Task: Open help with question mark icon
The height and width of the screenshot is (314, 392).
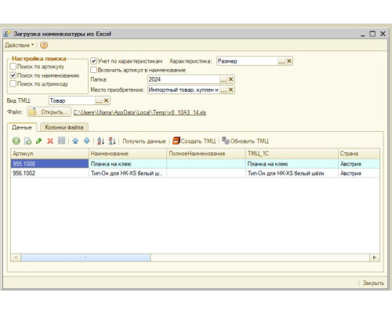Action: point(44,45)
